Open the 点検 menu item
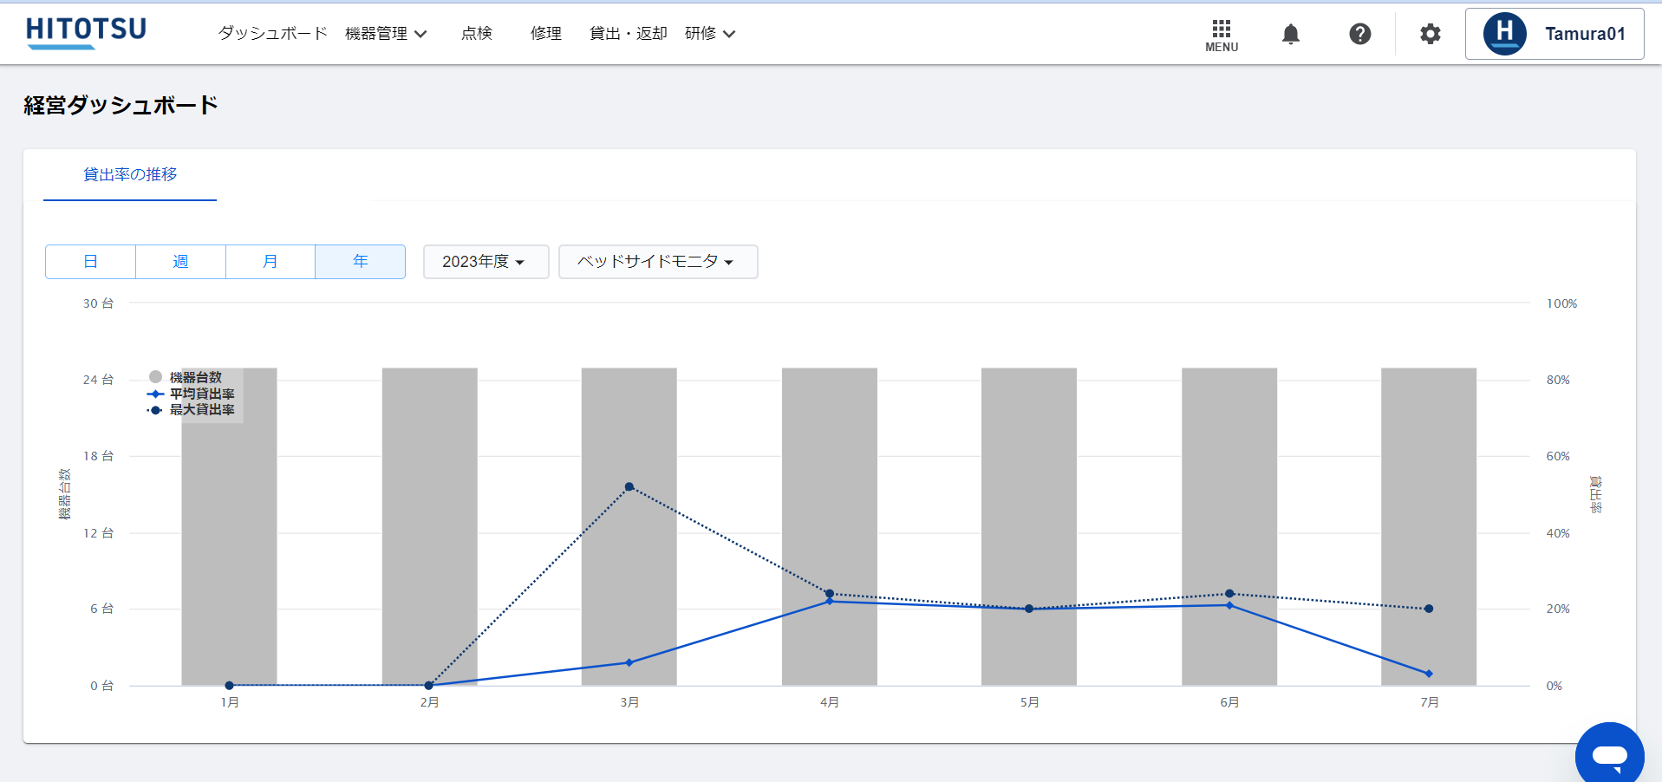This screenshot has width=1662, height=782. coord(477,33)
